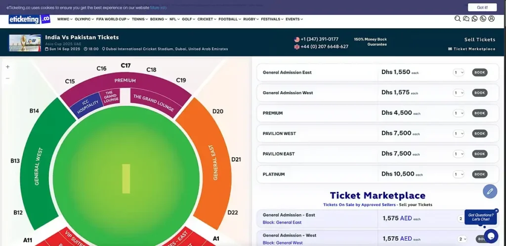Open the WhatsApp contact icon

(474, 19)
